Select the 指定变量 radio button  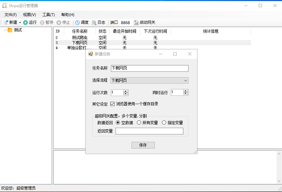click(x=164, y=123)
